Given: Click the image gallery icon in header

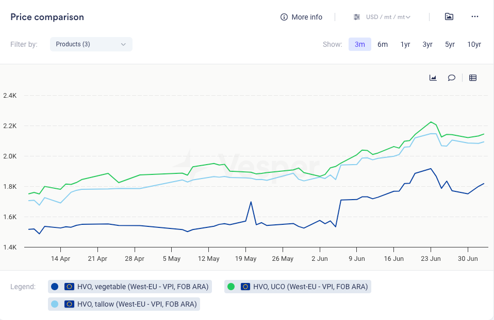Looking at the screenshot, I should pyautogui.click(x=449, y=16).
